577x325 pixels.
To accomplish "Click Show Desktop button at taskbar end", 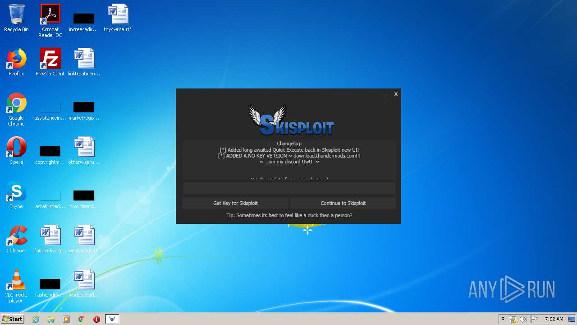I will pos(572,319).
